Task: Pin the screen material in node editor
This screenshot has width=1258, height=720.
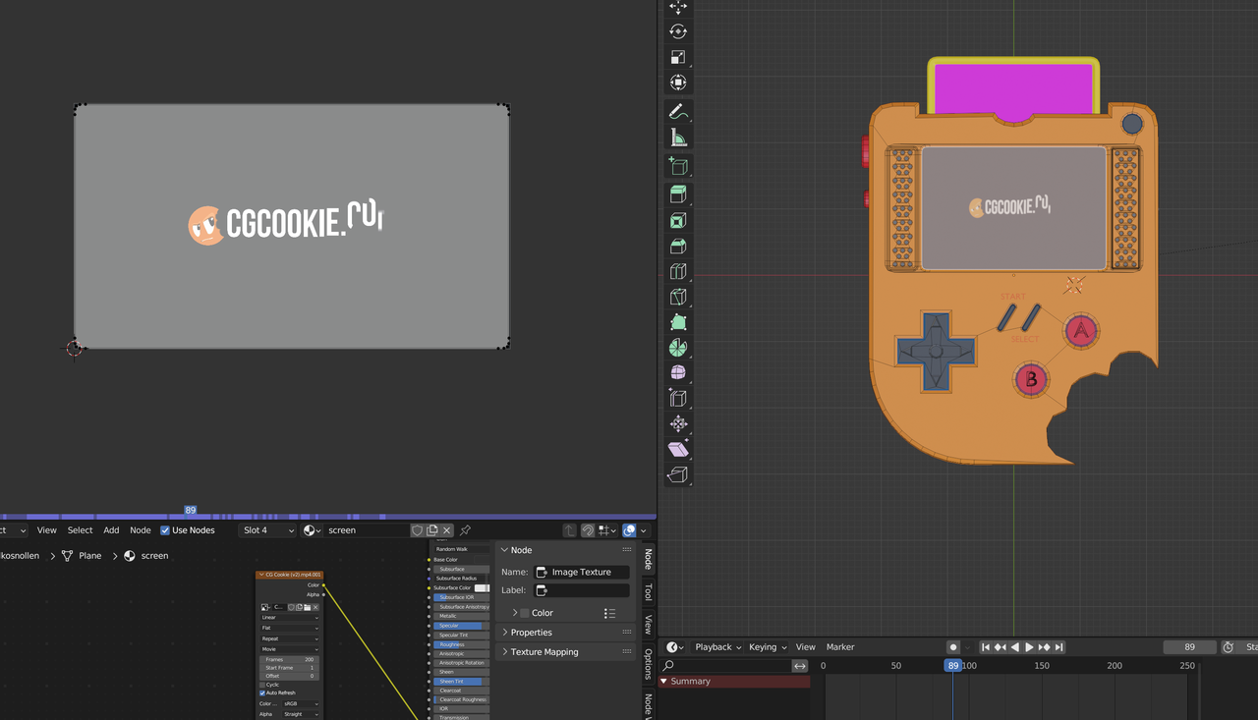Action: tap(466, 530)
